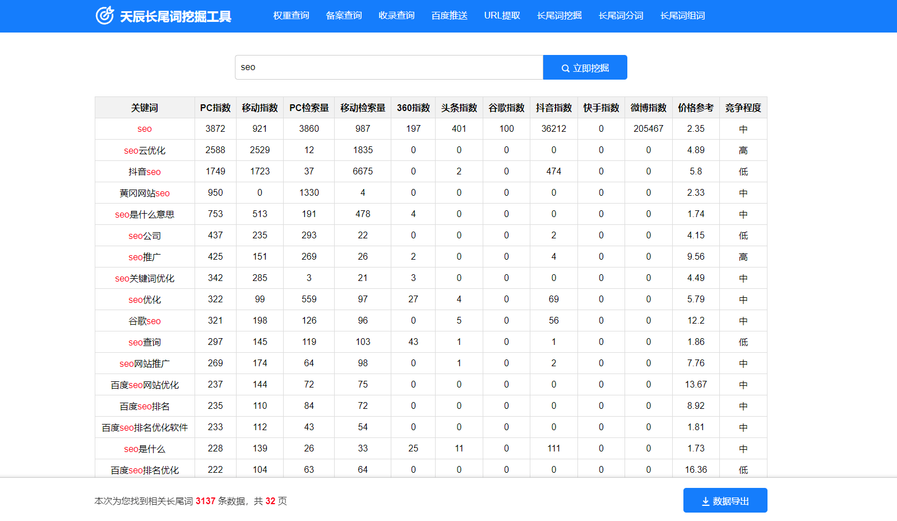Select keyword seo是什么
This screenshot has width=897, height=521.
click(145, 449)
